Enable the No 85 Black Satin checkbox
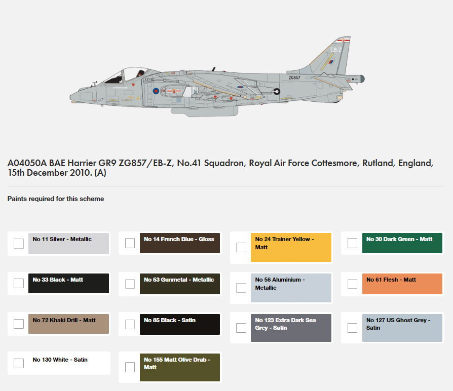This screenshot has height=391, width=453. click(x=130, y=324)
